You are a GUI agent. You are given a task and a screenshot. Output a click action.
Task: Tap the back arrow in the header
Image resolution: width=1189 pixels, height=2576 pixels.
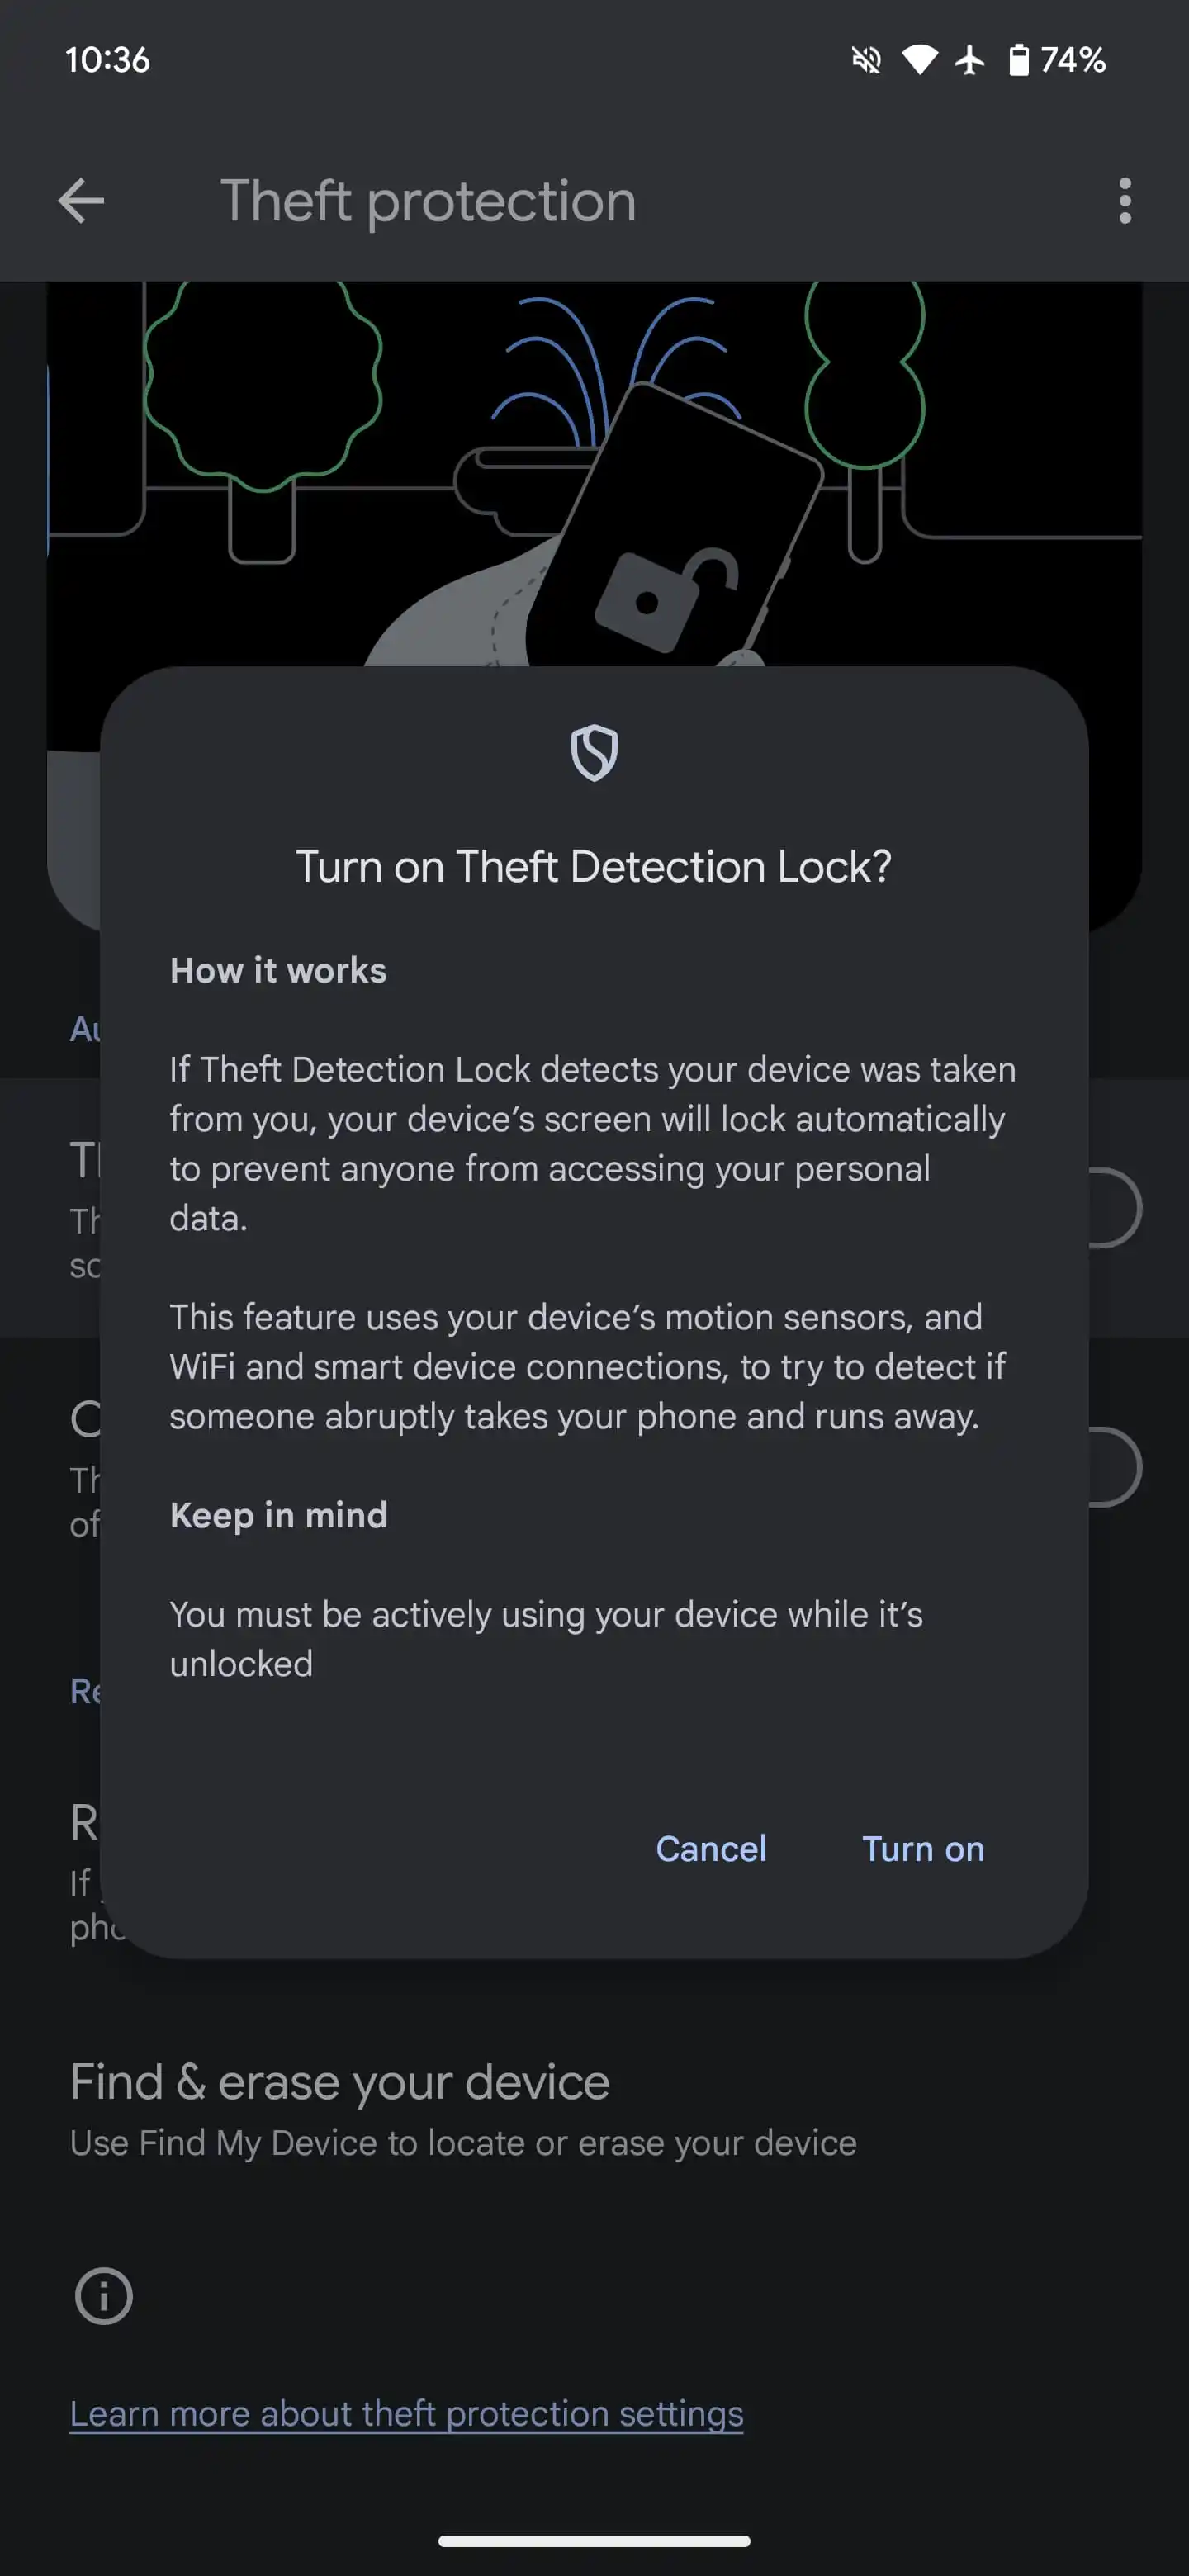point(81,201)
